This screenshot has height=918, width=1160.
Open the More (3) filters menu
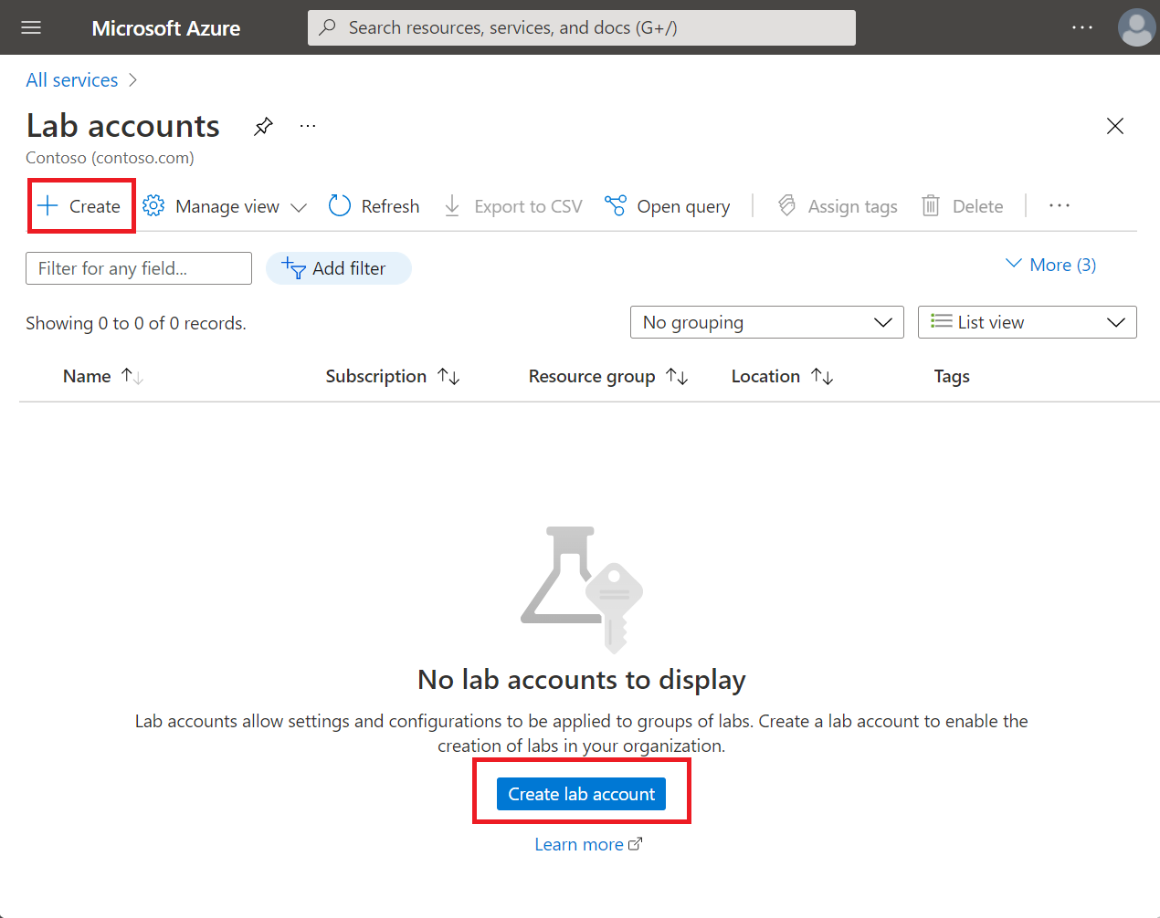pyautogui.click(x=1050, y=265)
